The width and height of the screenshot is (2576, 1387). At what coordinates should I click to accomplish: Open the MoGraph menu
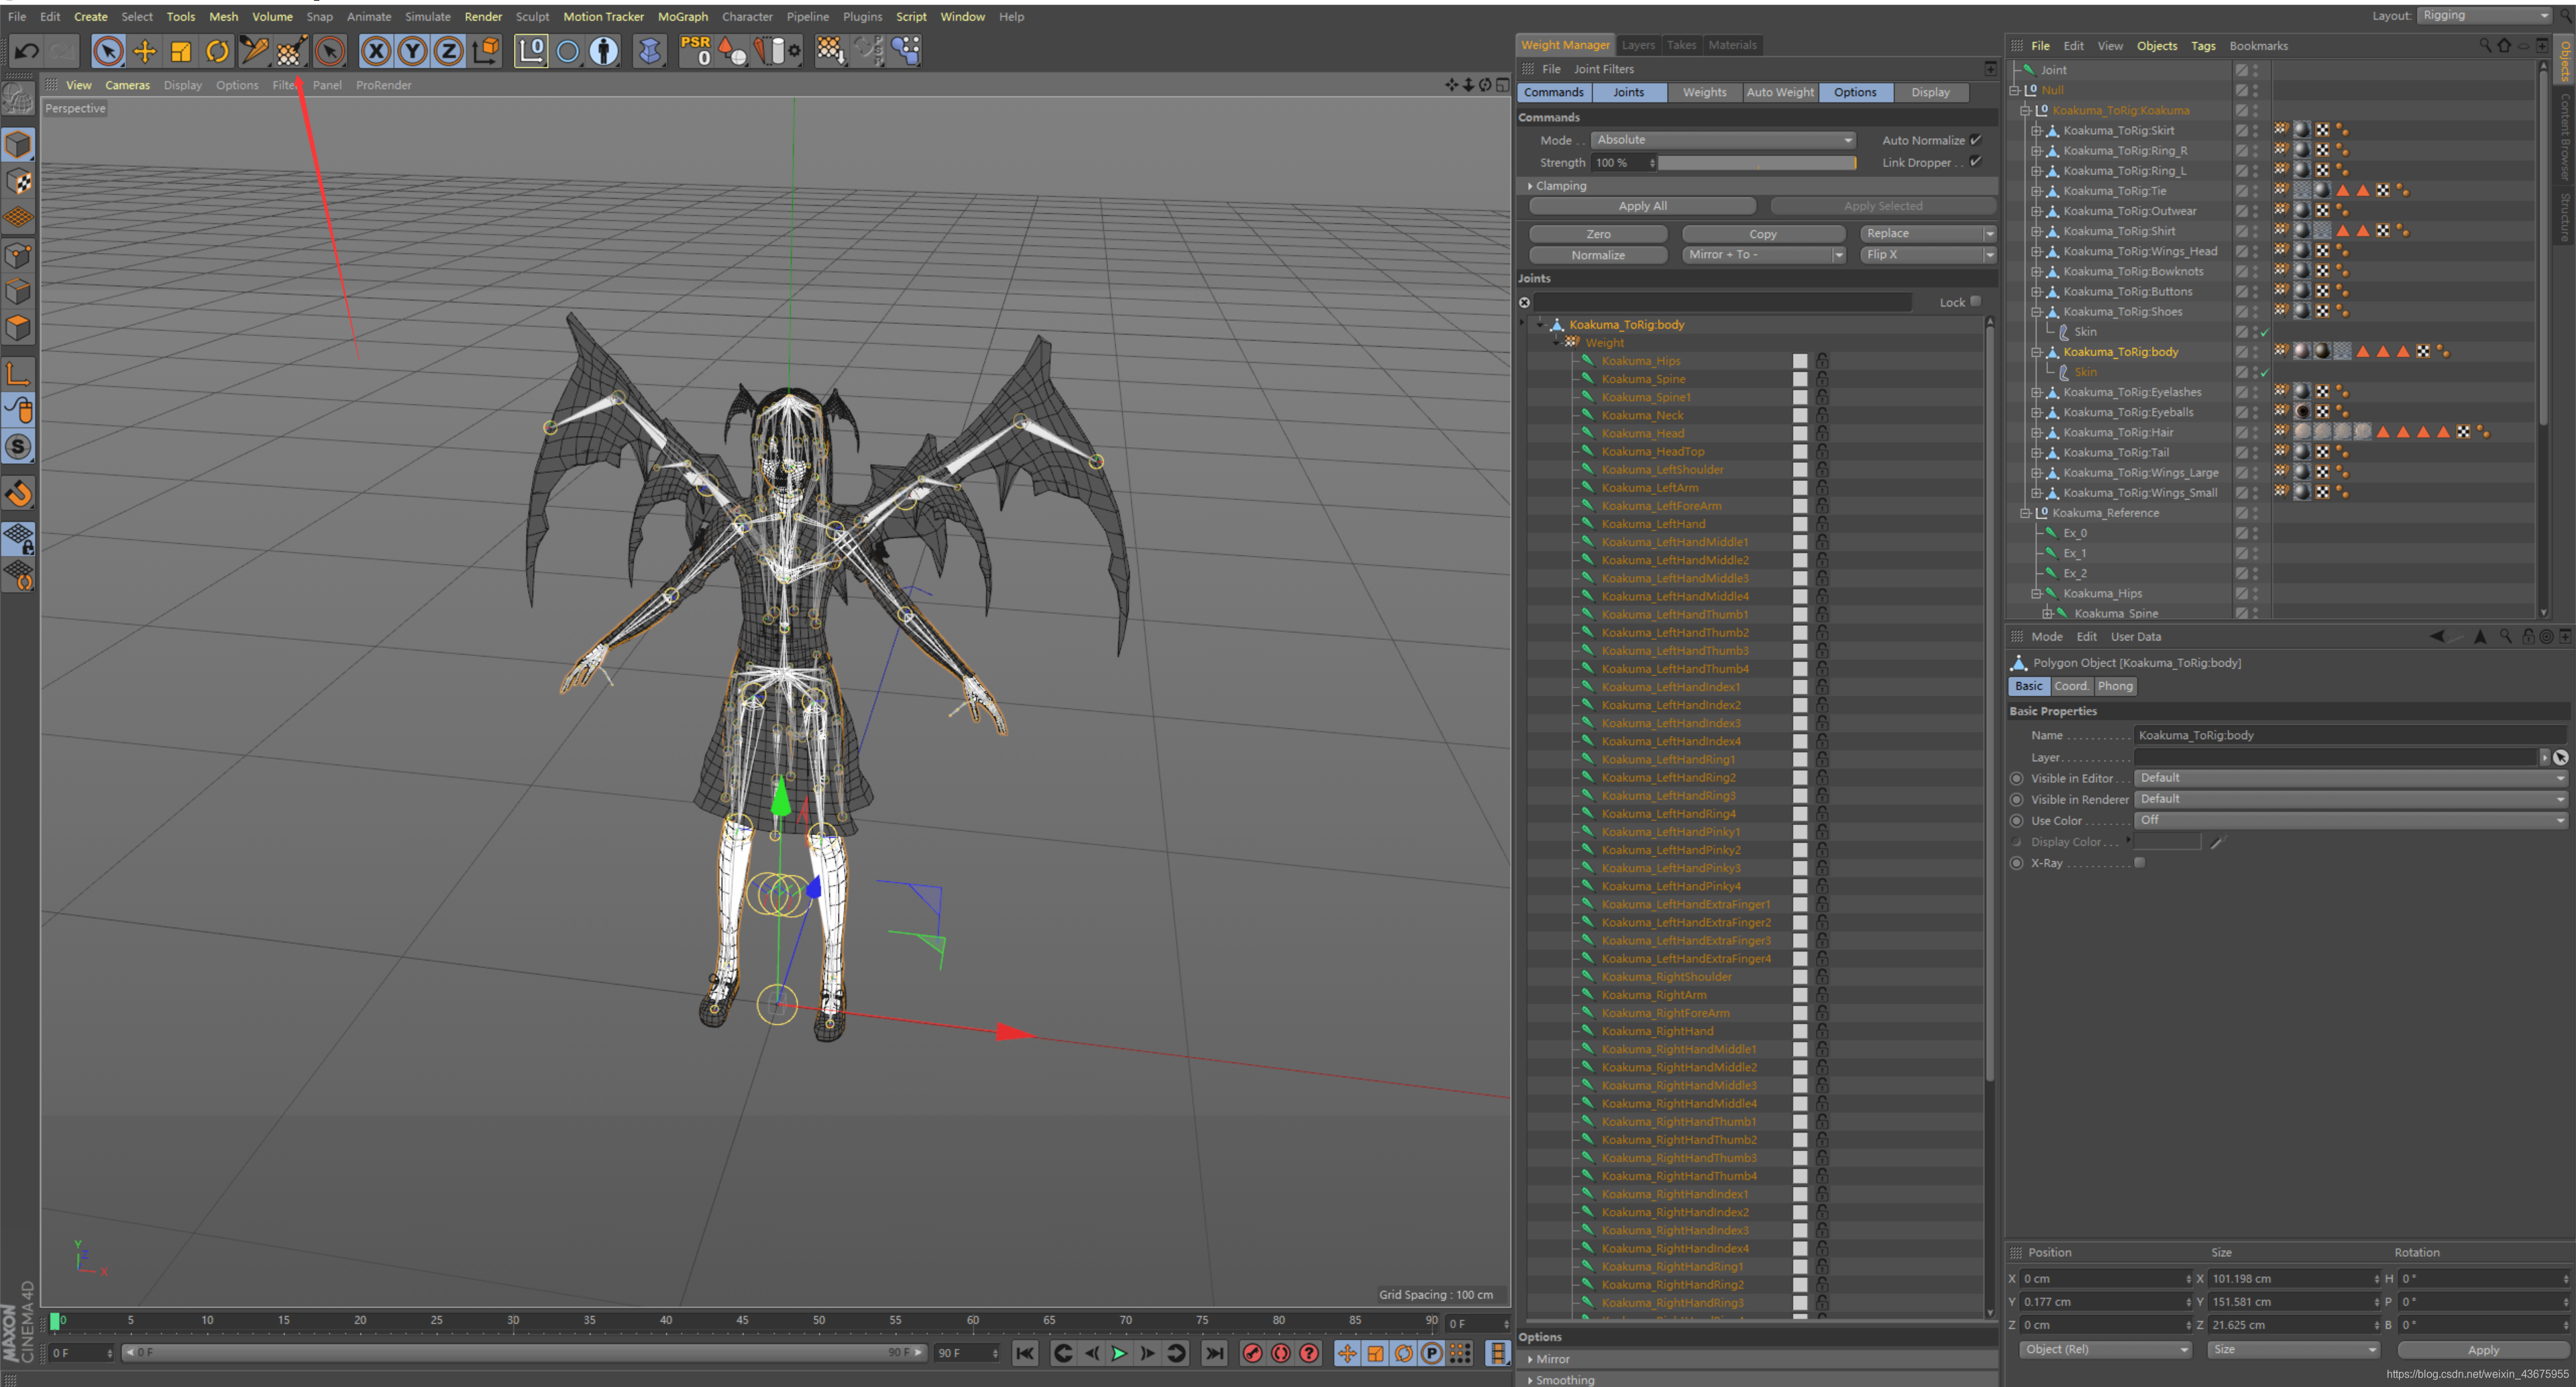coord(683,16)
